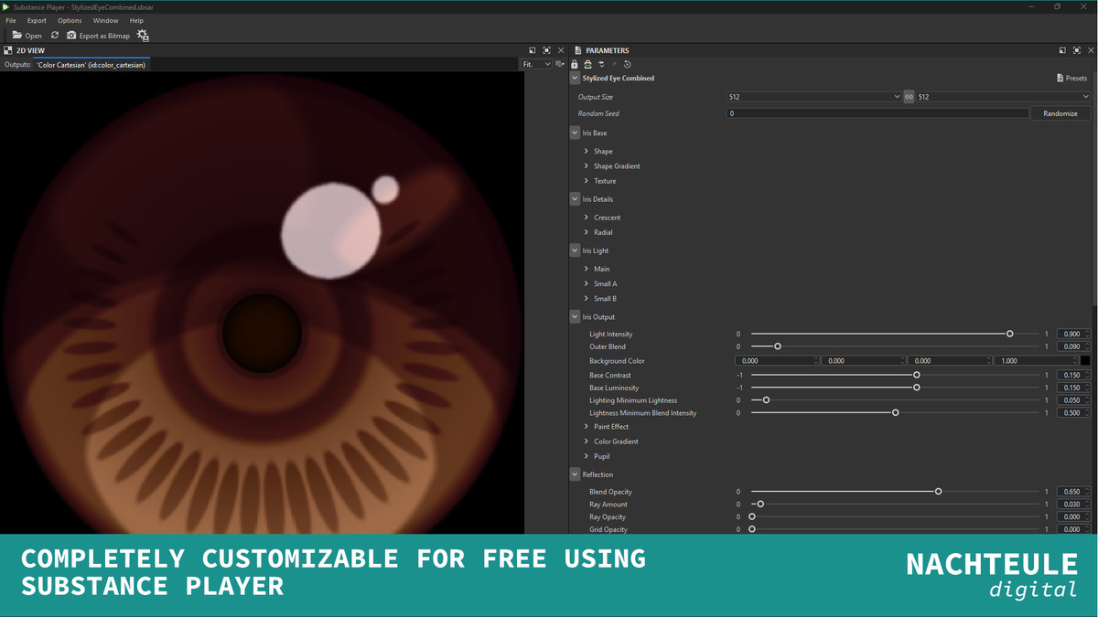Open the export settings gear icon
Image resolution: width=1098 pixels, height=617 pixels.
point(143,36)
